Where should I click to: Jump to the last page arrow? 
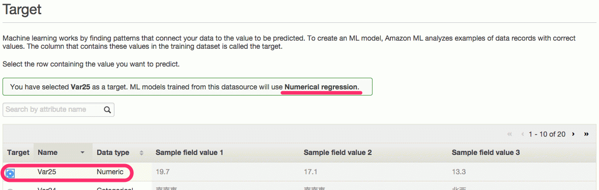click(x=586, y=134)
